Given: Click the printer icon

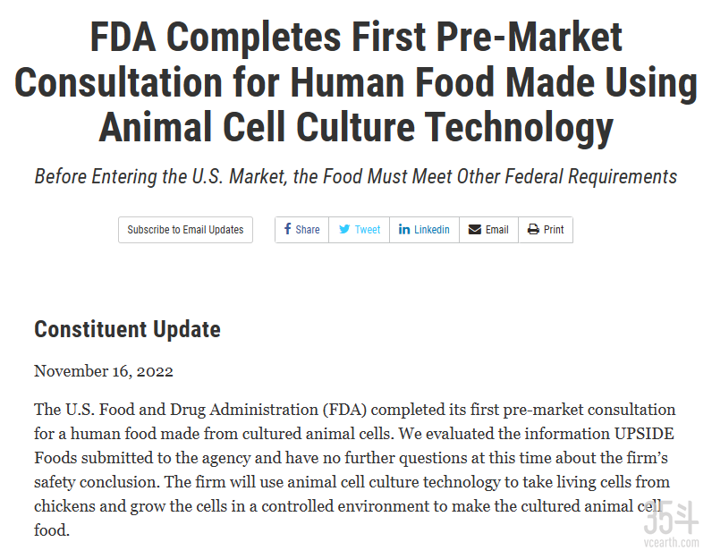Looking at the screenshot, I should pyautogui.click(x=533, y=230).
